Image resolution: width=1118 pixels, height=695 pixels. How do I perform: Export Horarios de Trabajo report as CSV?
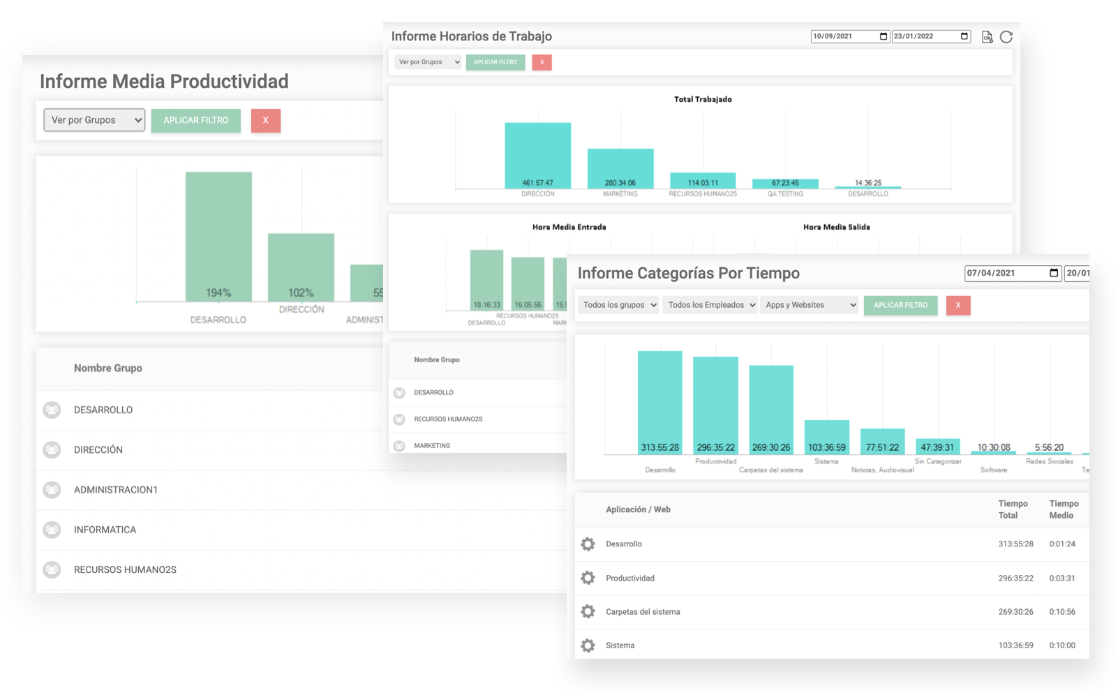[x=987, y=37]
